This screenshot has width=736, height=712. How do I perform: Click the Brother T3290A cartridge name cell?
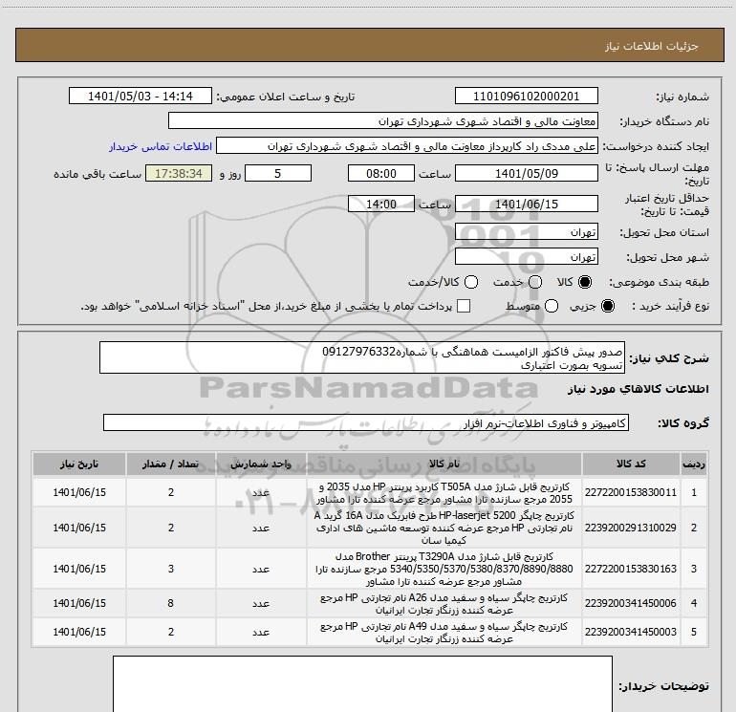pyautogui.click(x=444, y=569)
